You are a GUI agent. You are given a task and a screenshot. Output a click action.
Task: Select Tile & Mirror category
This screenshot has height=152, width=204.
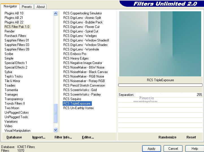click(x=12, y=81)
